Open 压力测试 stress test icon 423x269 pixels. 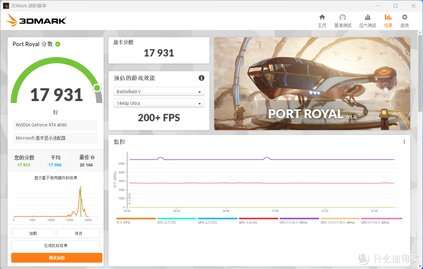click(x=367, y=17)
